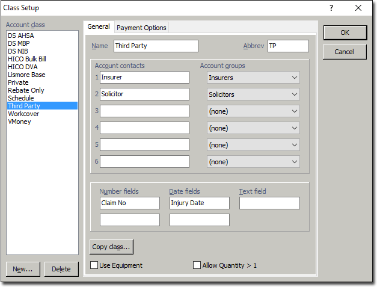Click empty account contact field 3
The image size is (377, 287).
coord(144,111)
